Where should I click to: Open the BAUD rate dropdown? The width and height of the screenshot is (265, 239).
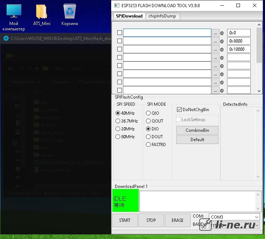(x=234, y=225)
